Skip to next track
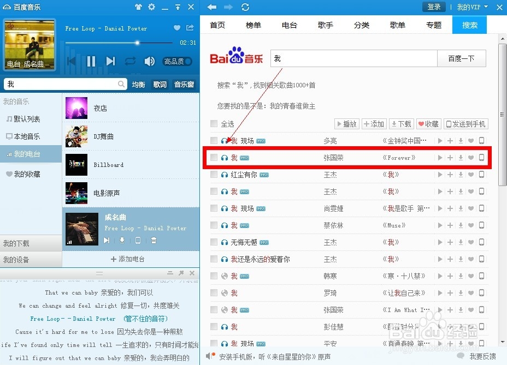 [110, 61]
